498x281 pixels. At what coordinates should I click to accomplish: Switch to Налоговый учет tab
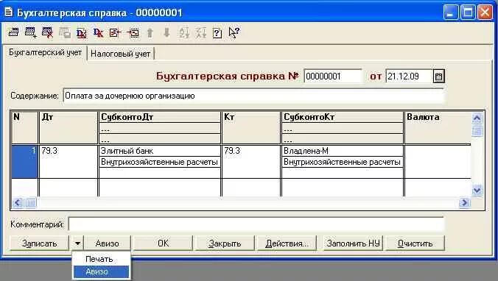(x=120, y=54)
